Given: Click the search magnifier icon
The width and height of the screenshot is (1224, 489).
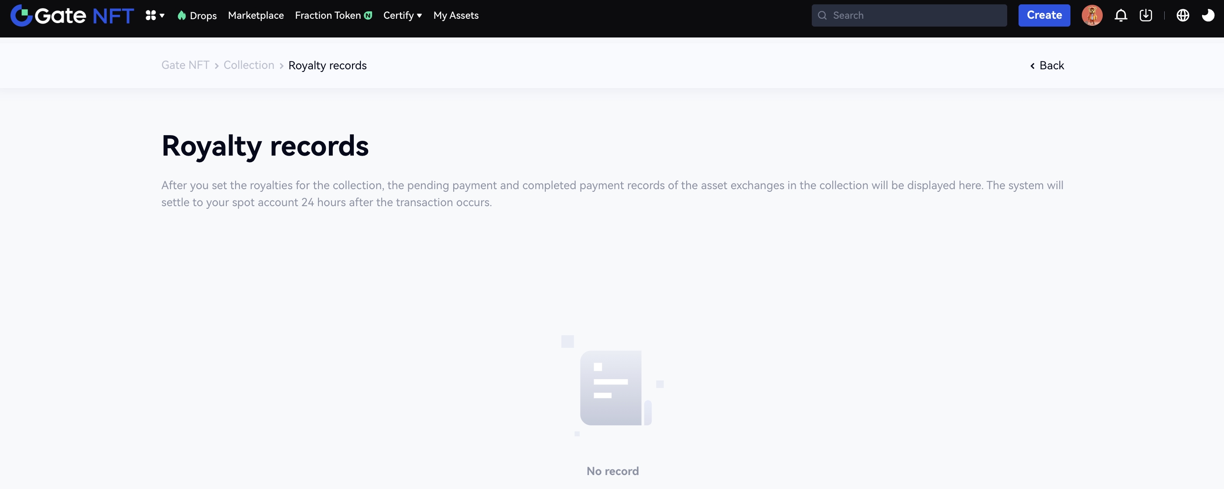Looking at the screenshot, I should [822, 16].
